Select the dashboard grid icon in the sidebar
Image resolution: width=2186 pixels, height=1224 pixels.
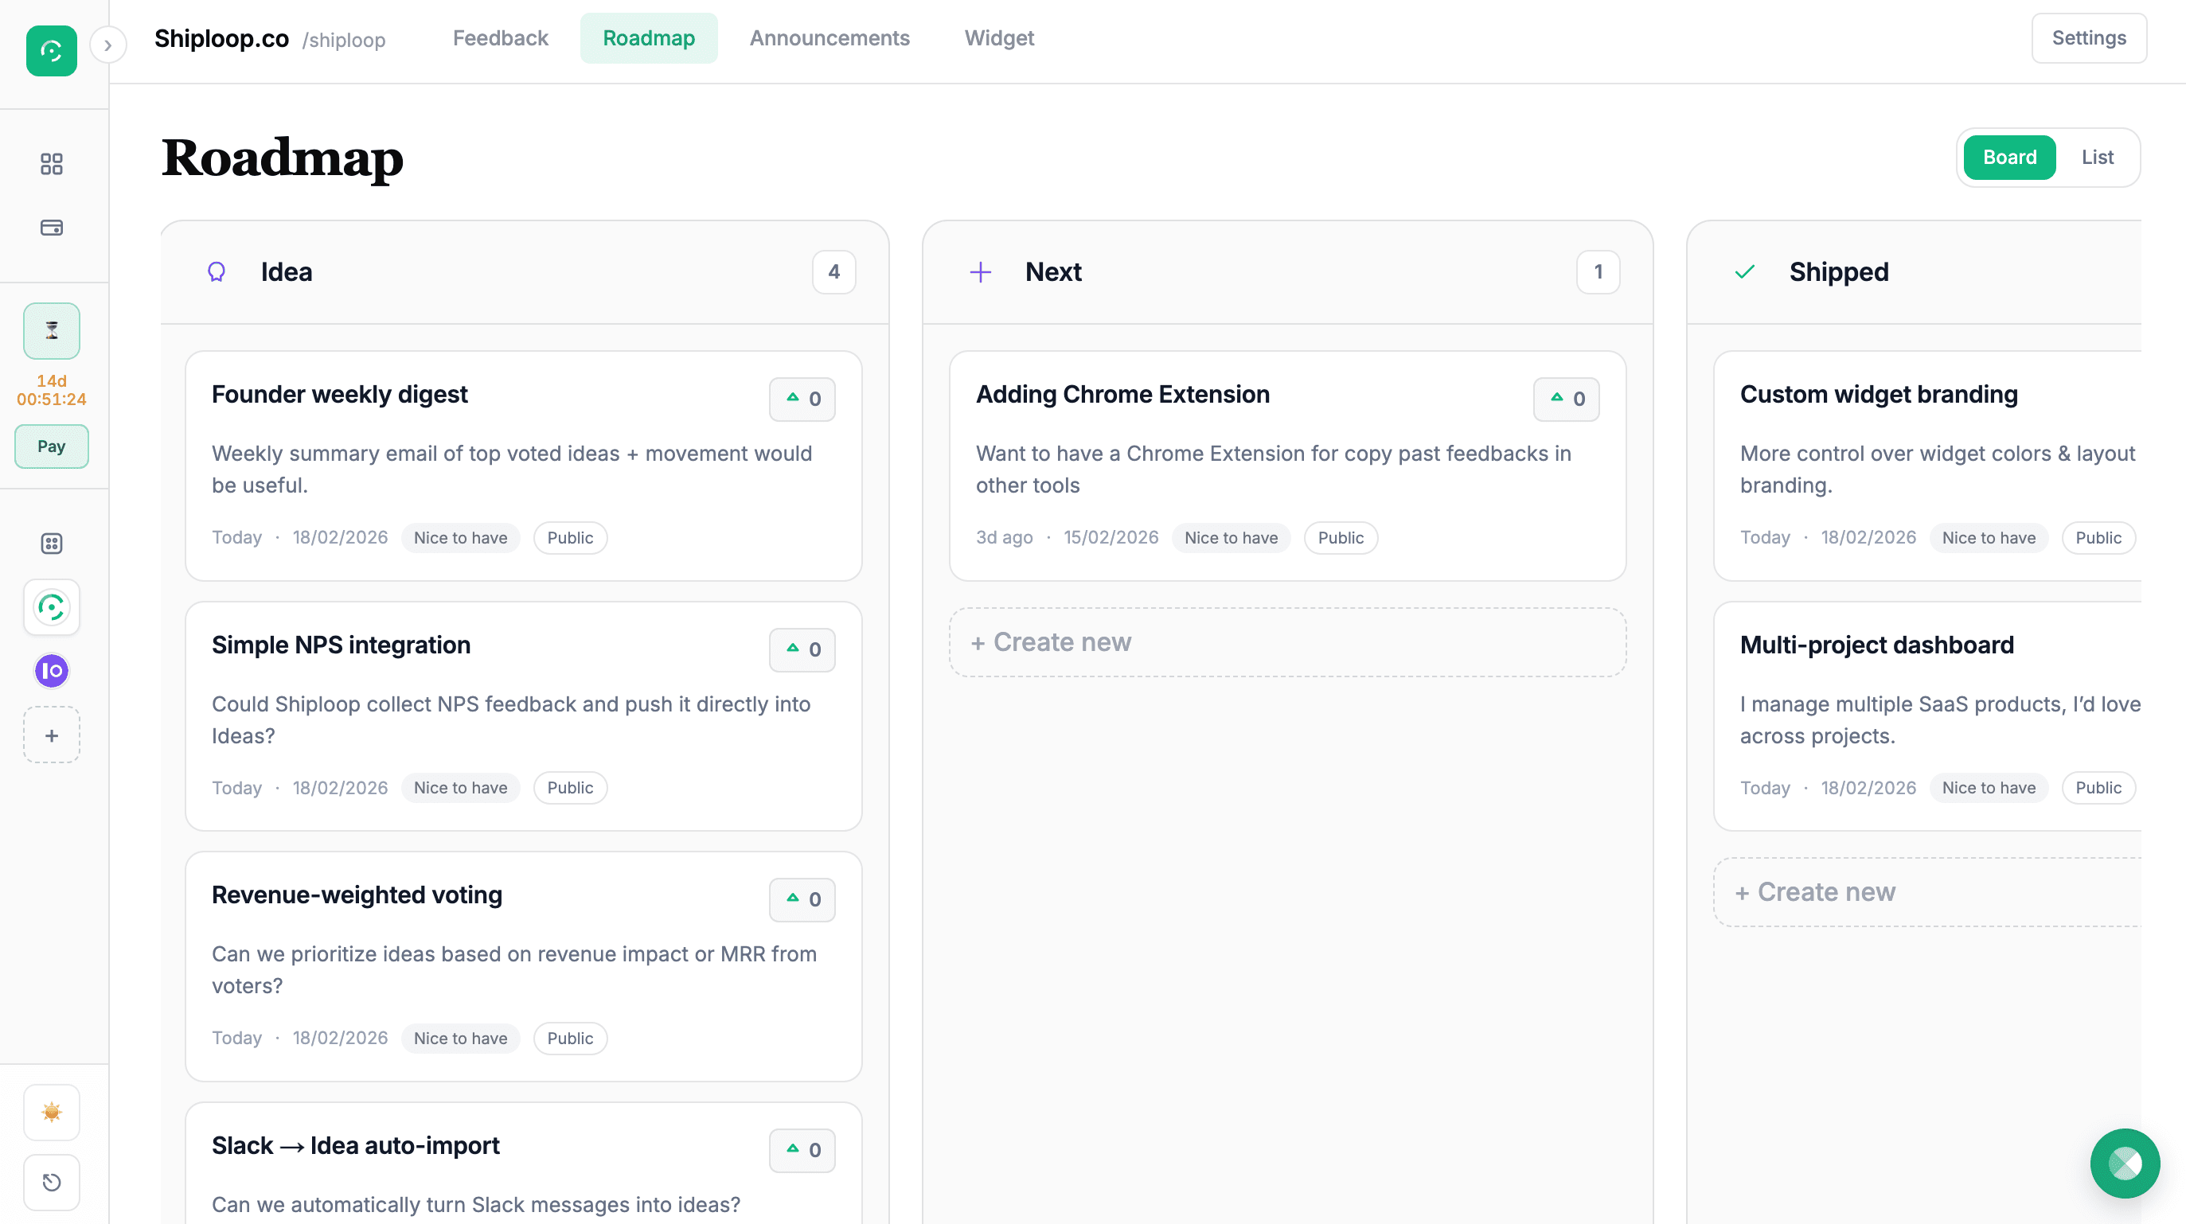51,164
